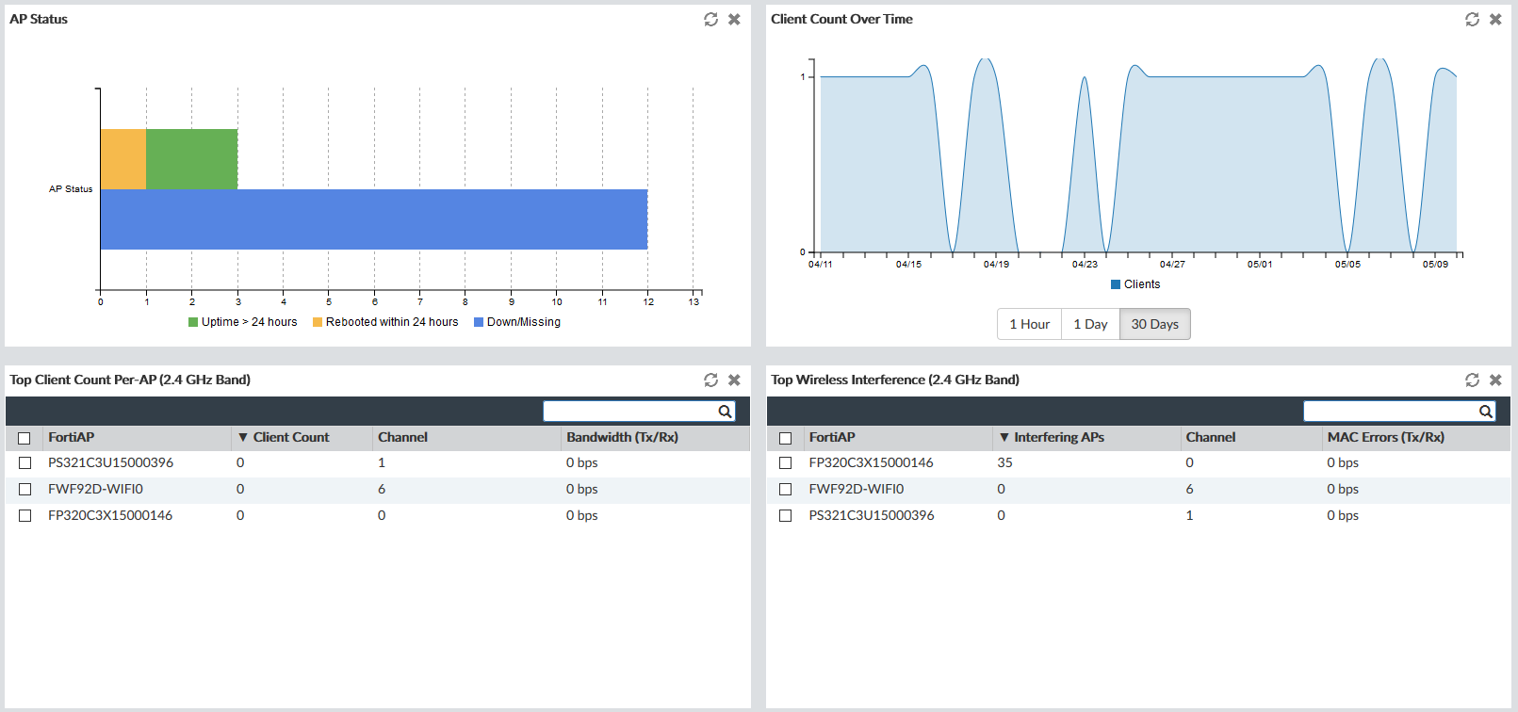Click search magnifier in Wireless Interference table
The height and width of the screenshot is (712, 1518).
point(1485,412)
